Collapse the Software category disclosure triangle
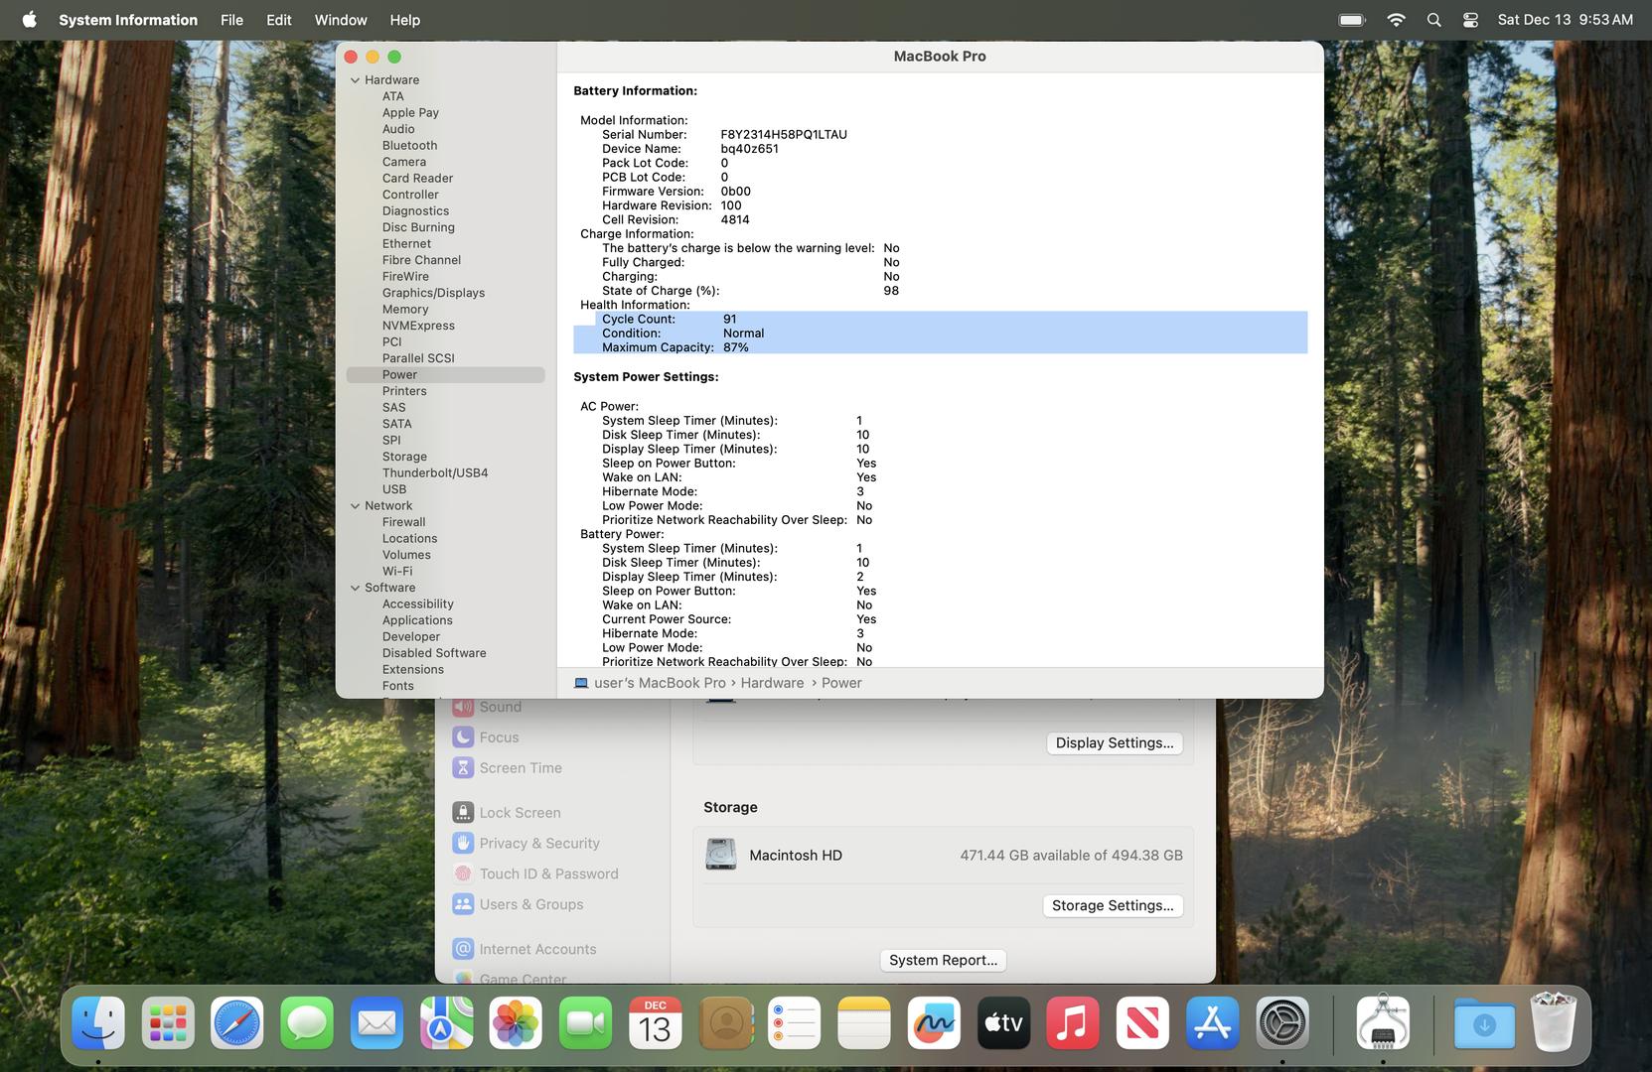This screenshot has height=1072, width=1652. tap(355, 589)
